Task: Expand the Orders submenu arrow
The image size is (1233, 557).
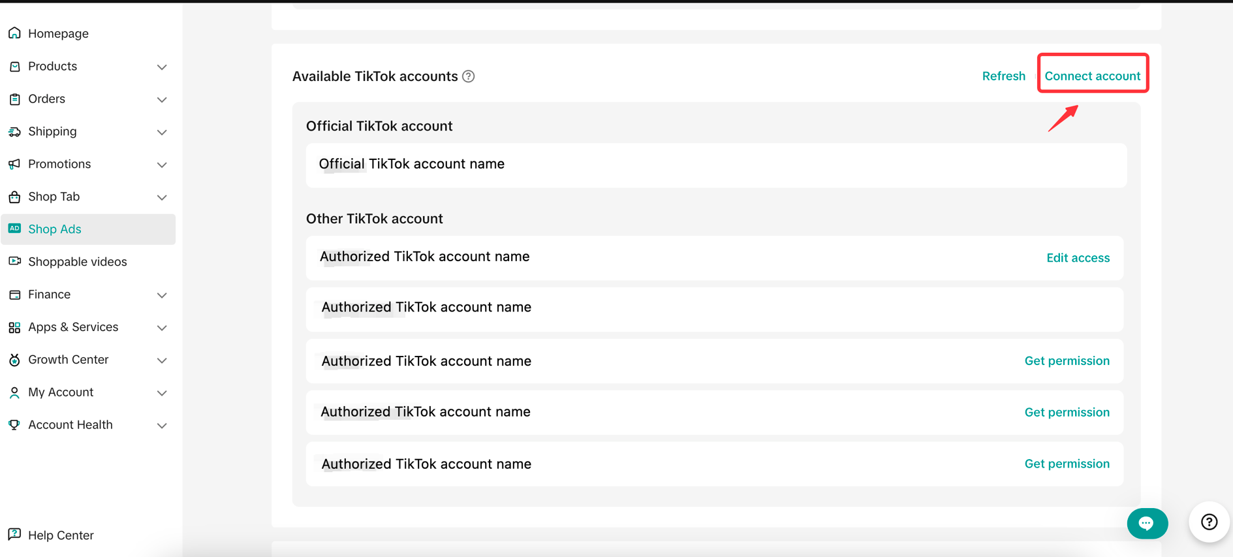Action: (162, 100)
